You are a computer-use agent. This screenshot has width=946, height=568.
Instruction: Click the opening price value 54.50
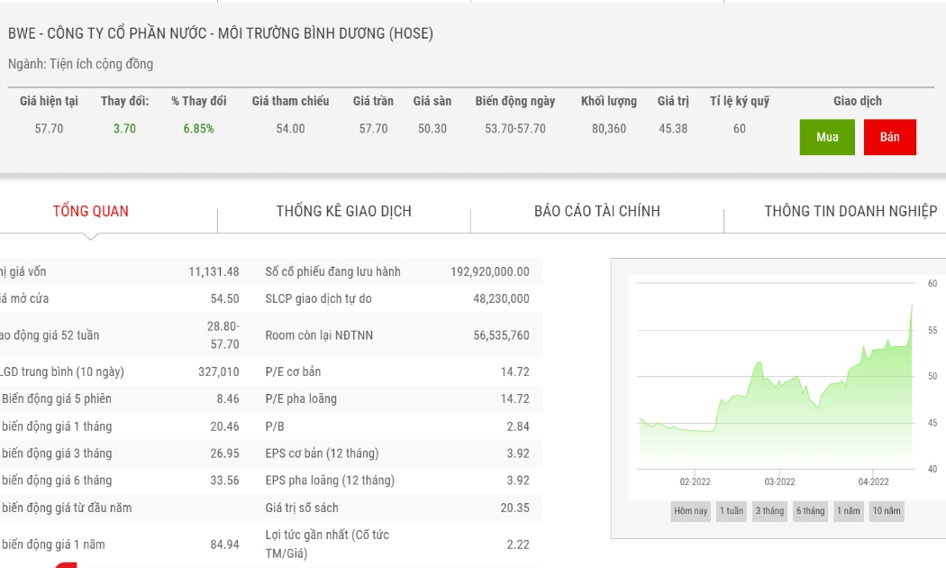[225, 298]
